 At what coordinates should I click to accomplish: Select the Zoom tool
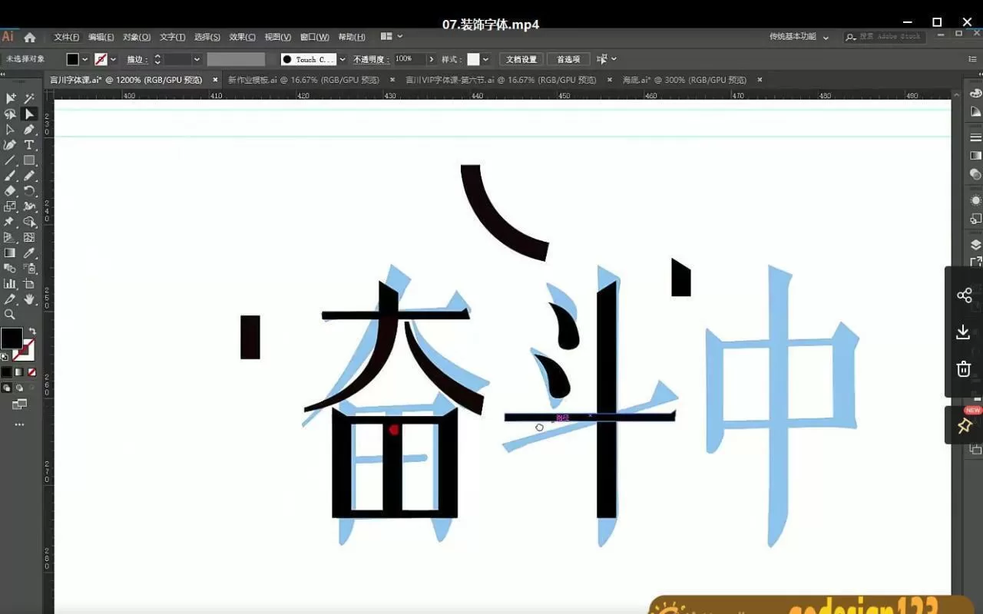pos(11,313)
